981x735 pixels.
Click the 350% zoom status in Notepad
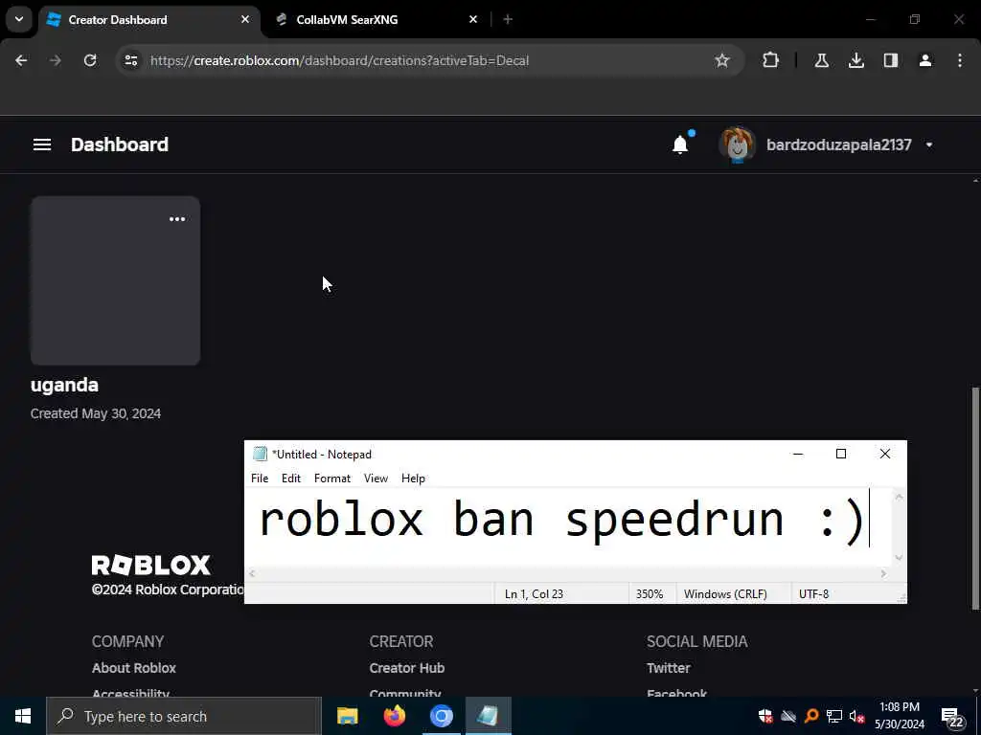click(650, 593)
